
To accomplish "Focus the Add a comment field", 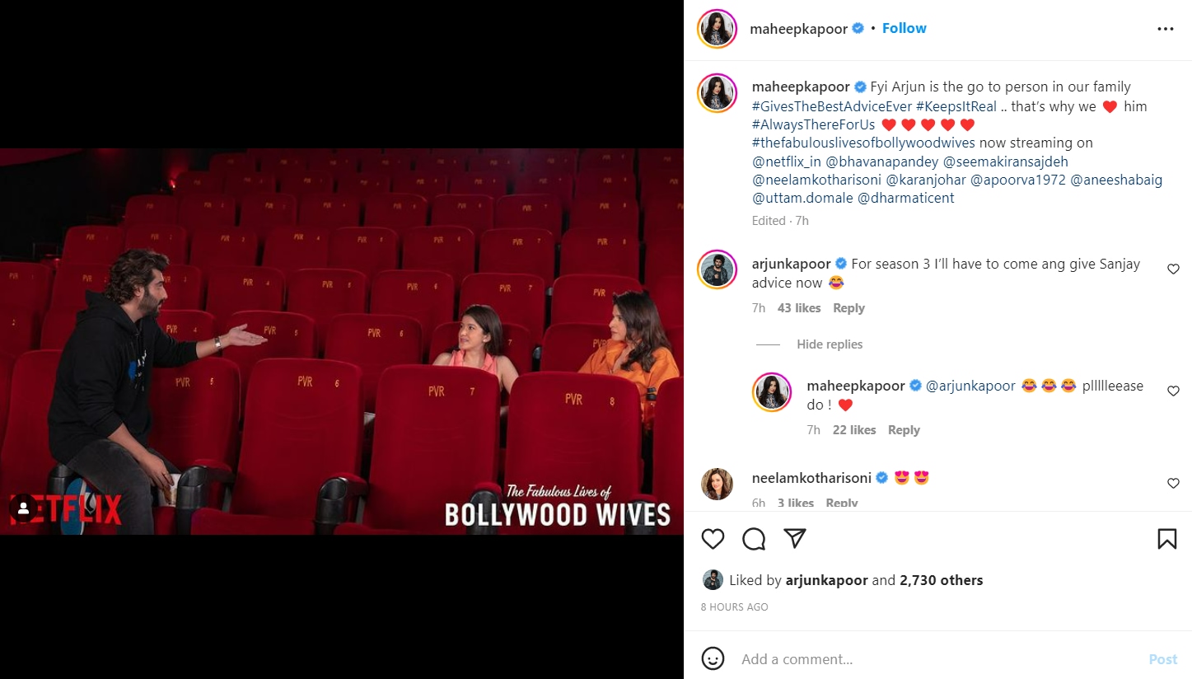I will [x=939, y=659].
